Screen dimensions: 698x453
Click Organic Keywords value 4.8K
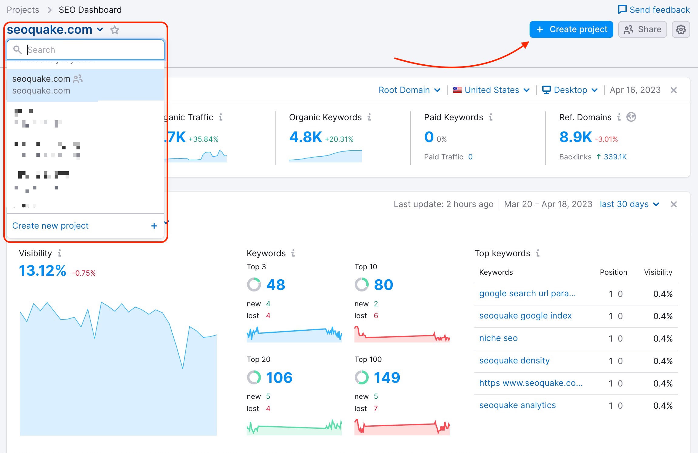305,137
